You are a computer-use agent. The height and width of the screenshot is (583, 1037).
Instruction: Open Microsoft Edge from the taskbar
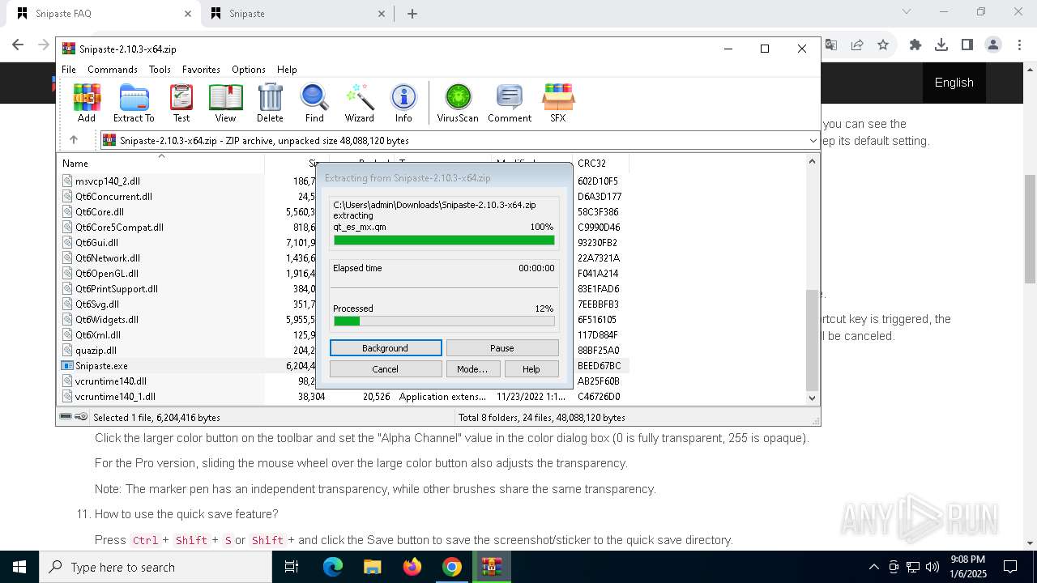click(333, 567)
